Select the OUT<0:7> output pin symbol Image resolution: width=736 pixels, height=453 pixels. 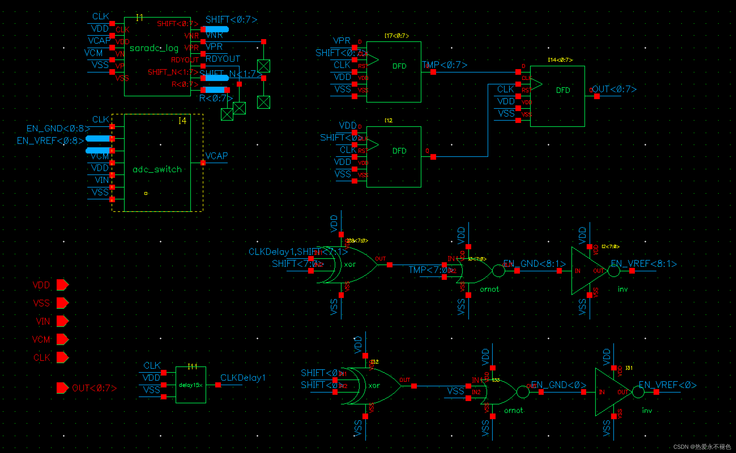(63, 388)
